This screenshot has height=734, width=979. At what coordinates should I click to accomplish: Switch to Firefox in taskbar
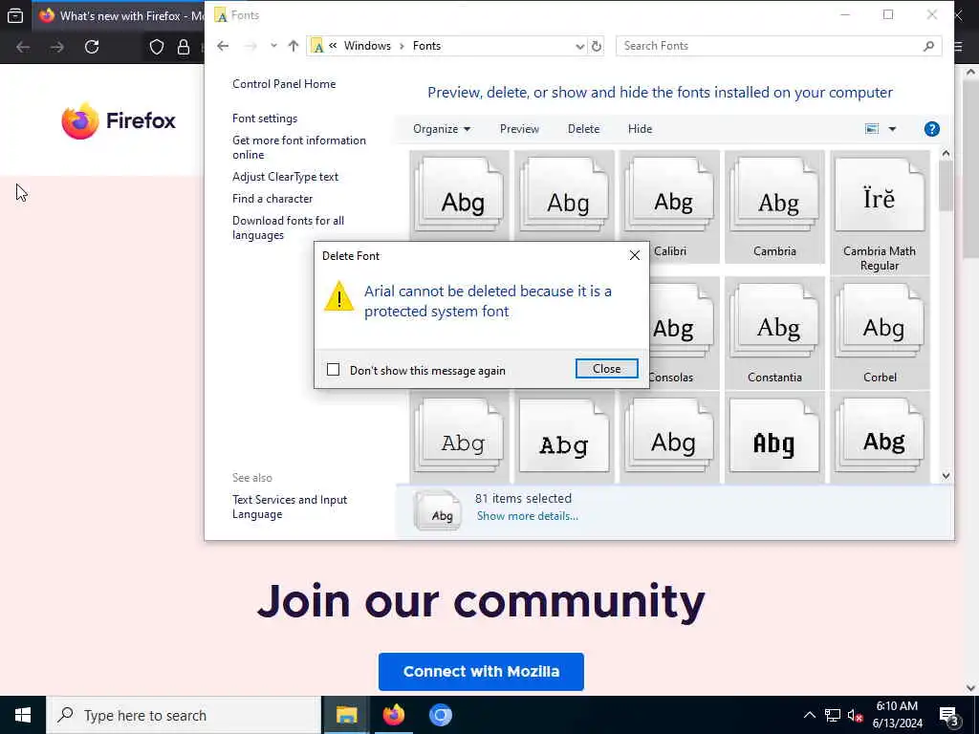tap(393, 715)
